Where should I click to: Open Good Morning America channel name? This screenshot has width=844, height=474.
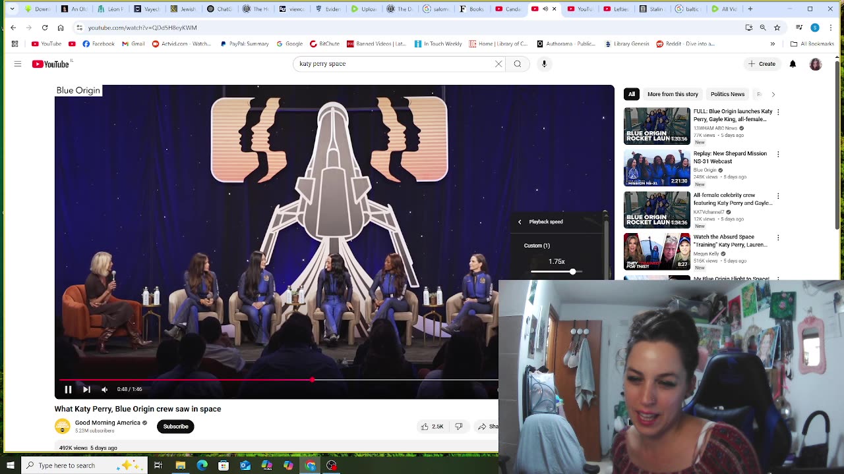coord(107,423)
